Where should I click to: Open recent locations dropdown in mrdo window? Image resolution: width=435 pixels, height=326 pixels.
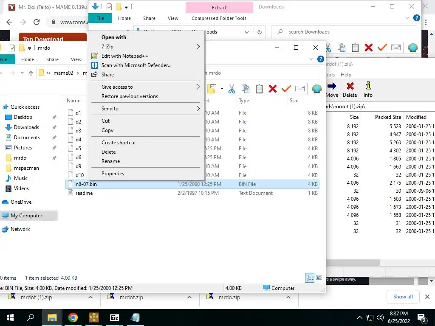click(x=22, y=73)
